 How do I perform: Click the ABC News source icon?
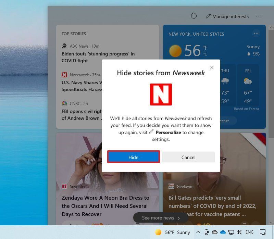pyautogui.click(x=64, y=46)
